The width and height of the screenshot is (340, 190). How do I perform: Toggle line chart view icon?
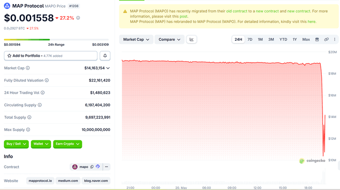point(191,39)
